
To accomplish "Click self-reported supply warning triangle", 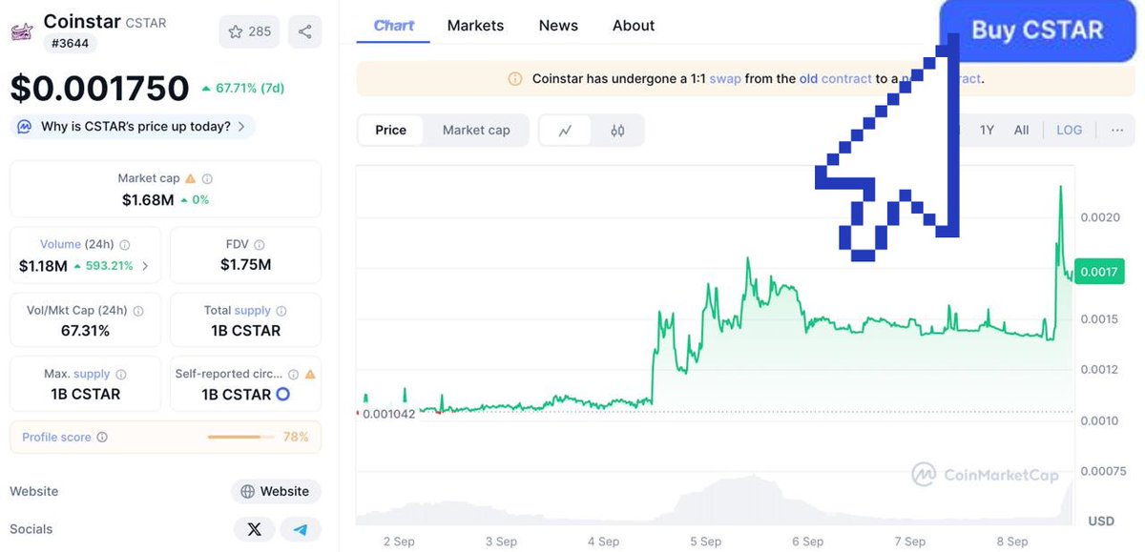I will pos(310,375).
